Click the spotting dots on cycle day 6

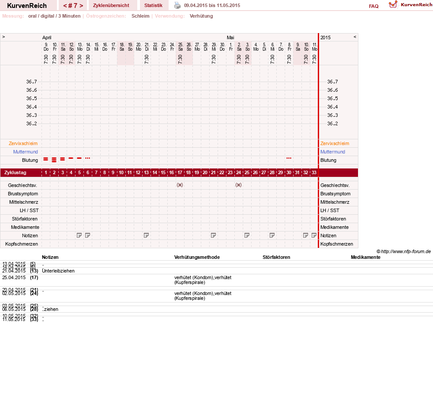pyautogui.click(x=87, y=158)
